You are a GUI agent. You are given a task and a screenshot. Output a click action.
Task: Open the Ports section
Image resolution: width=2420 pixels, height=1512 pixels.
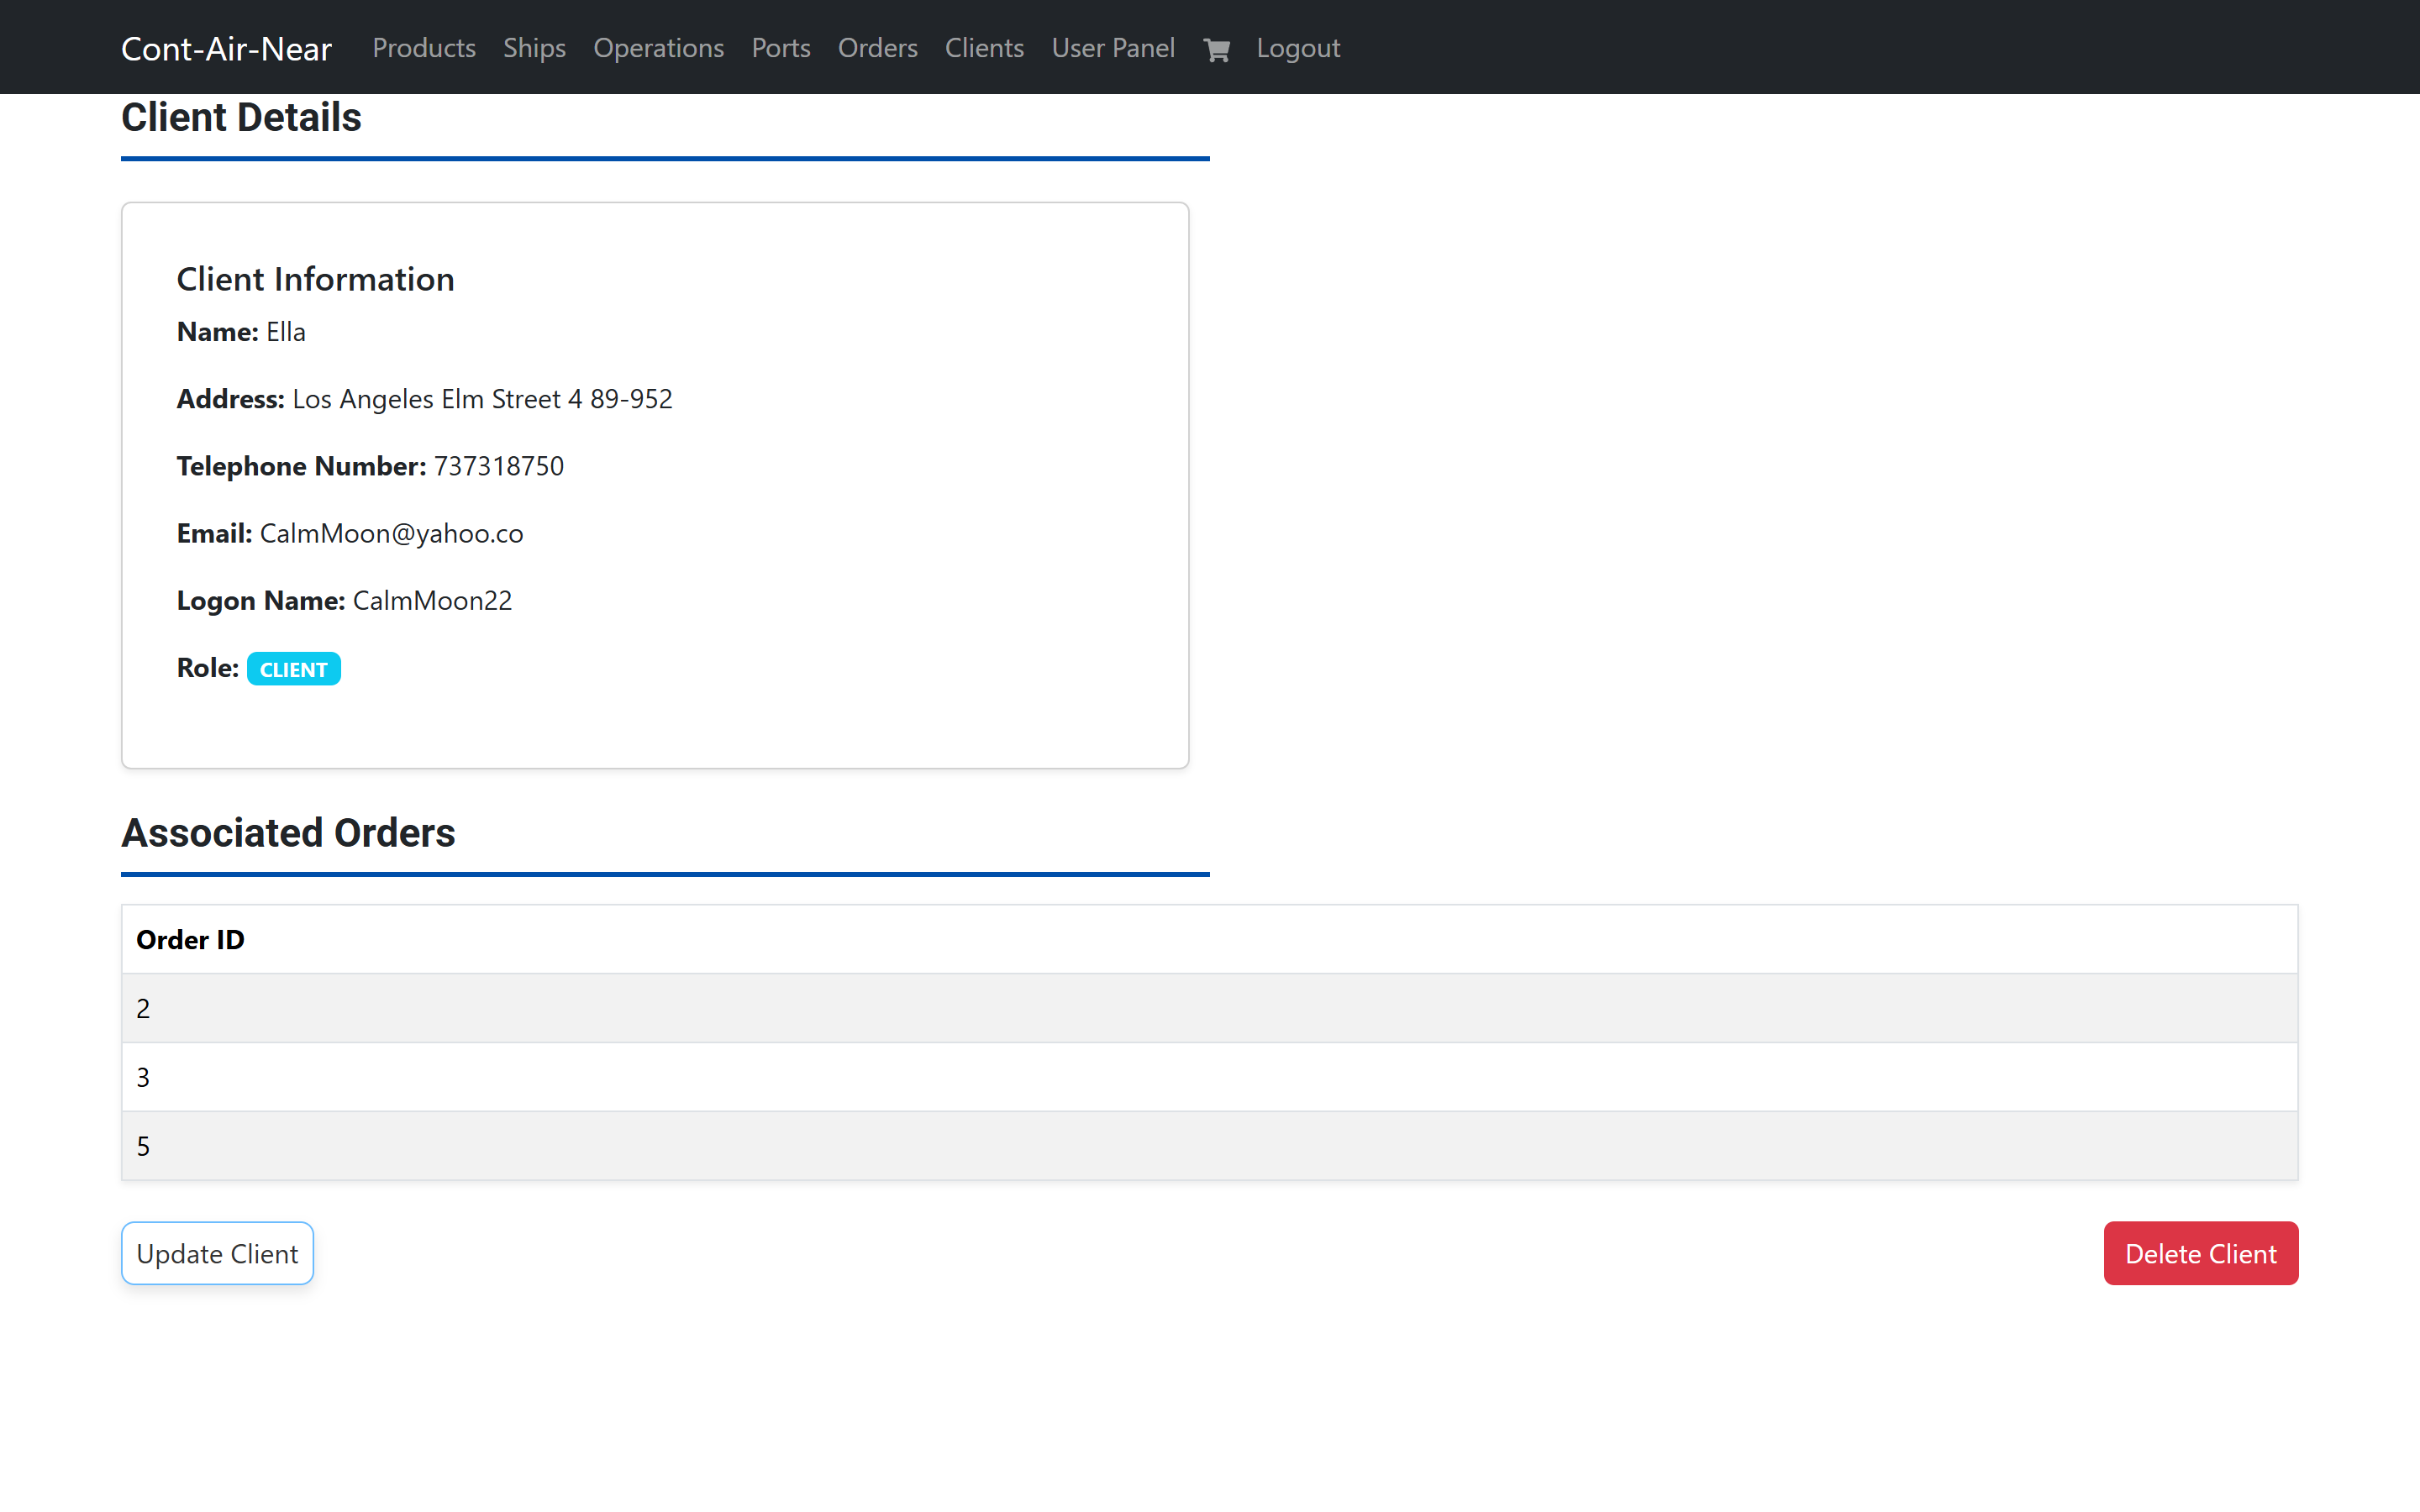[781, 48]
